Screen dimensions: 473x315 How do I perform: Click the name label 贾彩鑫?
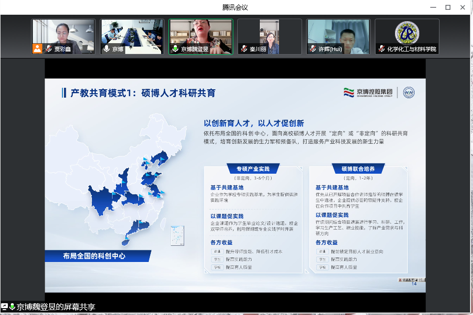point(62,49)
